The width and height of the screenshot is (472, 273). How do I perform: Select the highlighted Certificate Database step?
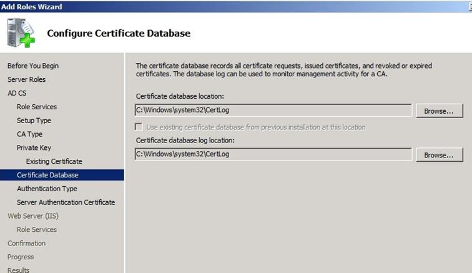click(x=62, y=175)
